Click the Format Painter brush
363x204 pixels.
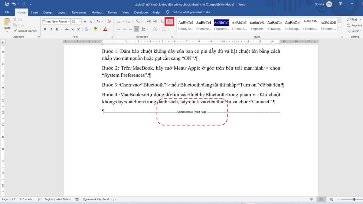[25, 31]
